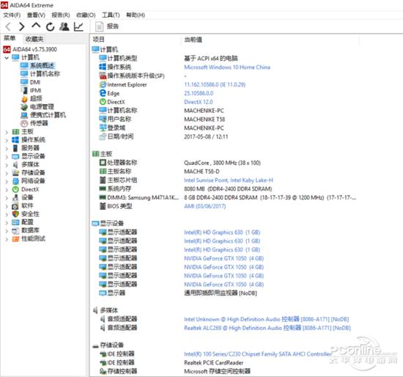Select the 性能测试 icon in tree
Screen dimensions: 403x377
[15, 239]
